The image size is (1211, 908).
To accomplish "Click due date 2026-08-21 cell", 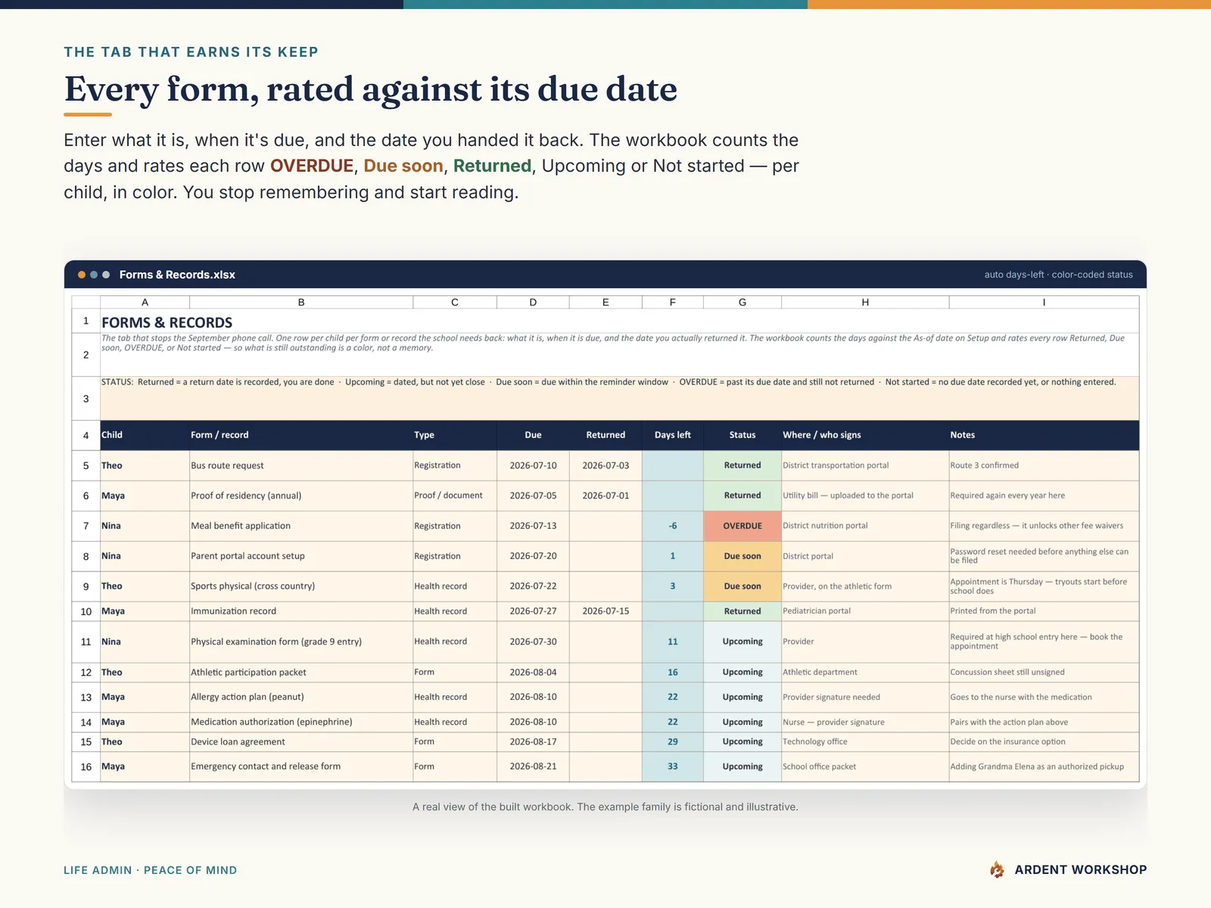I will [x=533, y=767].
